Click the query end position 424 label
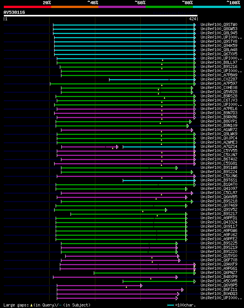 pos(193,19)
